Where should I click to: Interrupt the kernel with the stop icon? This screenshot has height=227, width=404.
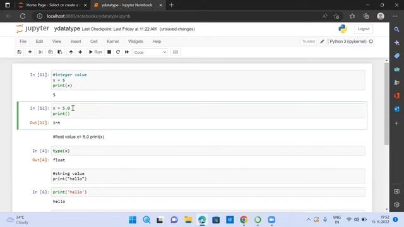click(x=109, y=52)
